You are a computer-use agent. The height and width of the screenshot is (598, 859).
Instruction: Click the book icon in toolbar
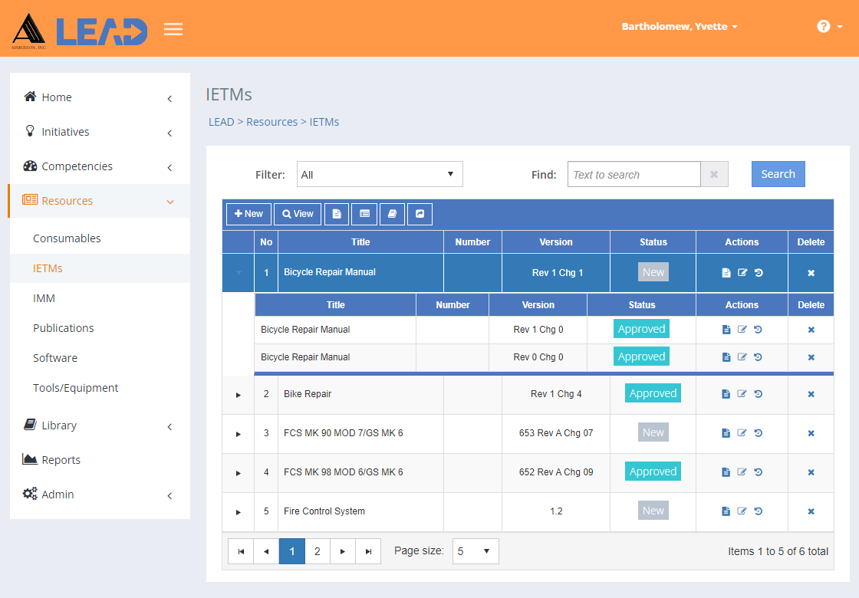tap(392, 214)
